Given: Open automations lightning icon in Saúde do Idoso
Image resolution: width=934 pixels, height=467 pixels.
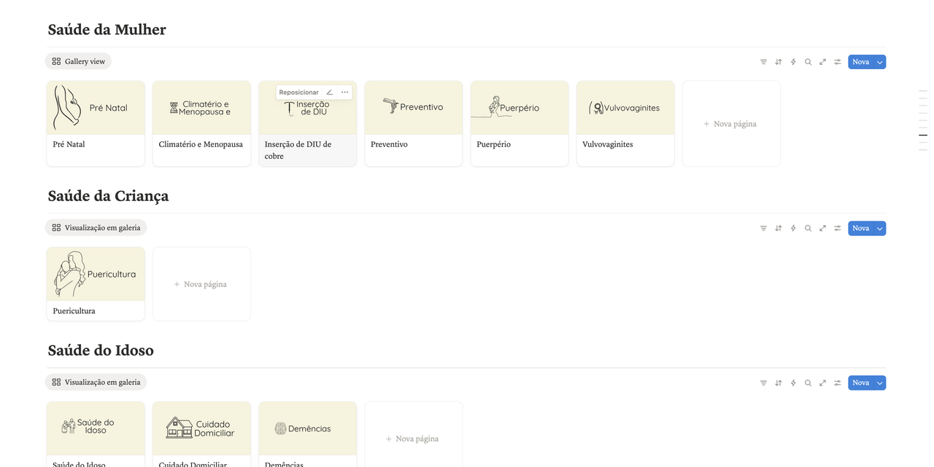Looking at the screenshot, I should 793,382.
